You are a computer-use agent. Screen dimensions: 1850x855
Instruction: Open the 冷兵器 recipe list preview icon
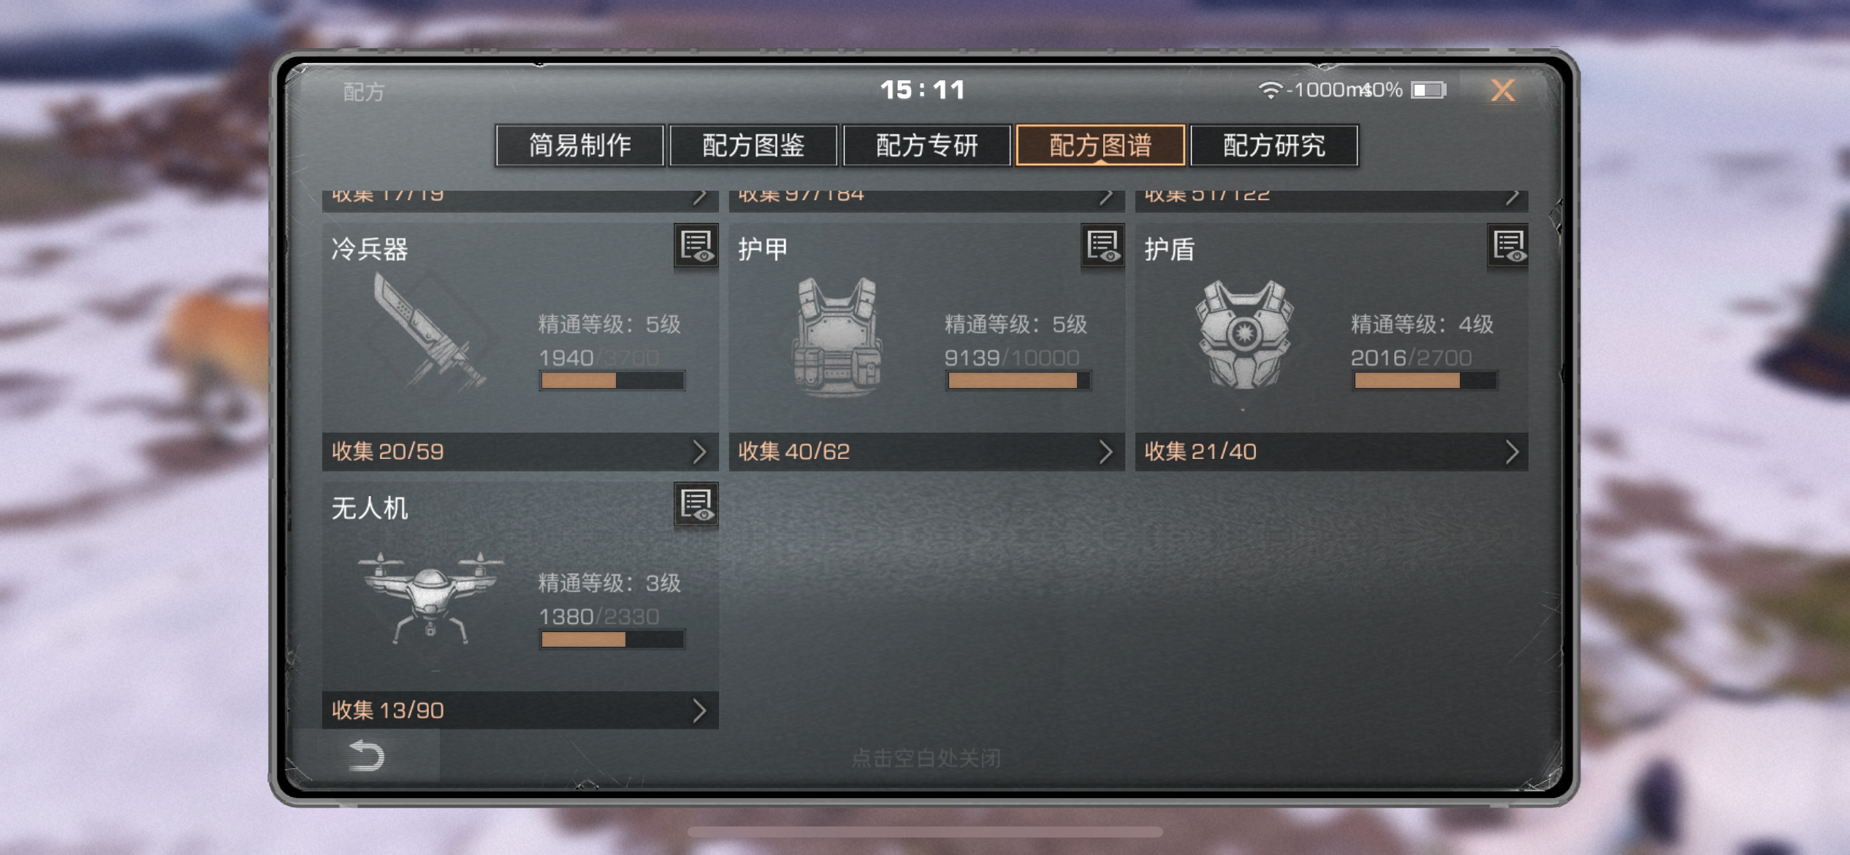point(696,246)
